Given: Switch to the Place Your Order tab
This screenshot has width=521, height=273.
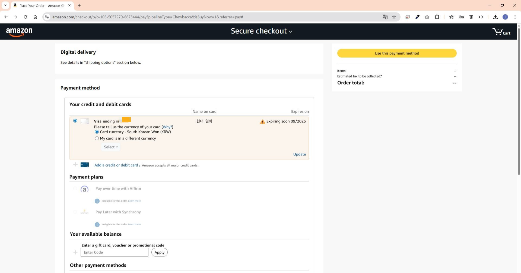Looking at the screenshot, I should [42, 5].
